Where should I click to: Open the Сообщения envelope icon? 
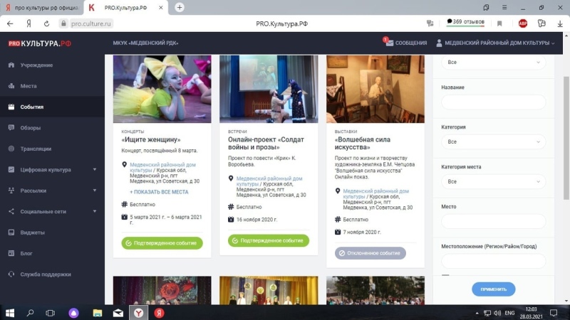[389, 43]
